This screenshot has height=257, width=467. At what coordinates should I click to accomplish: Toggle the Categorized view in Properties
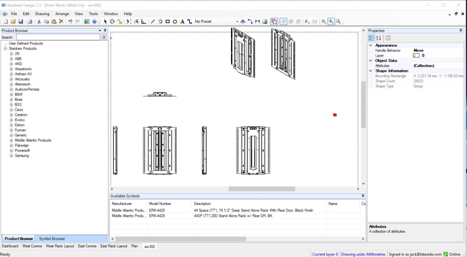[x=371, y=38]
